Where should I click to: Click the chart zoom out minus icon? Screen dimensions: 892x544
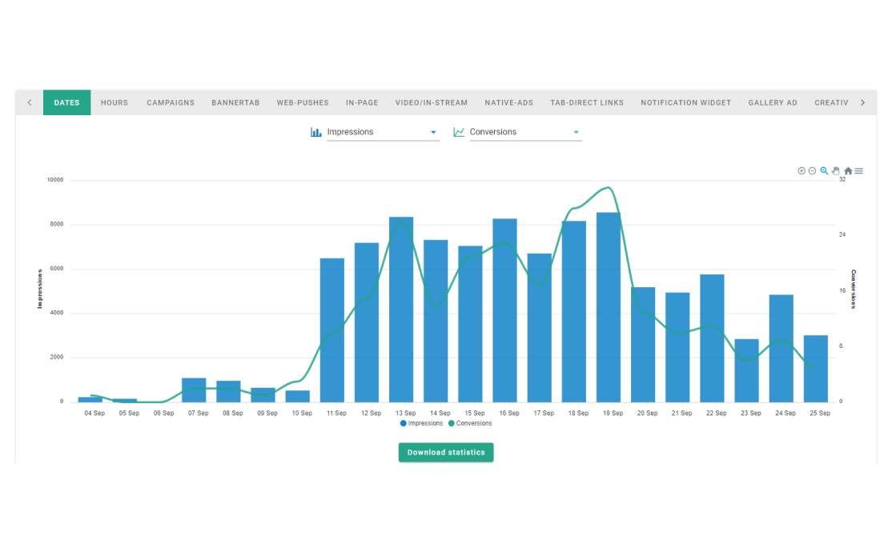[812, 171]
